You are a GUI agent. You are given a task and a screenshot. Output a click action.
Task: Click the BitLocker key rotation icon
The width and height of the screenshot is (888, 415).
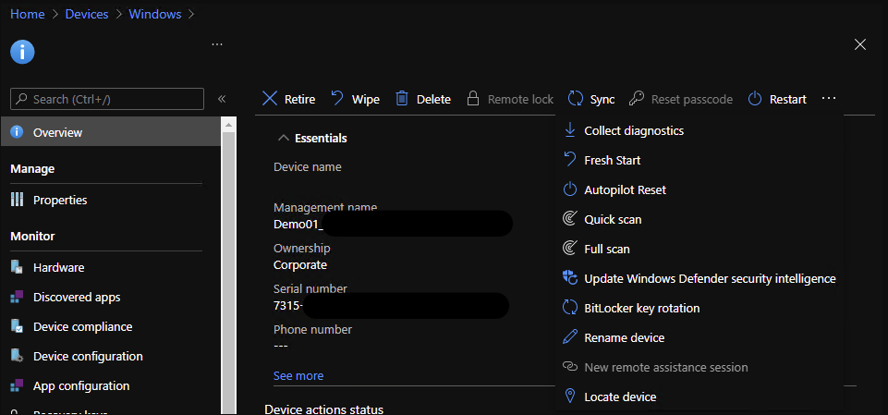[x=570, y=308]
